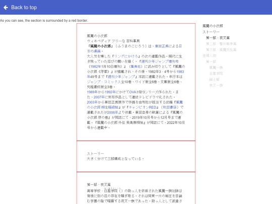Open the 秋田書店 publisher link

coord(170,107)
